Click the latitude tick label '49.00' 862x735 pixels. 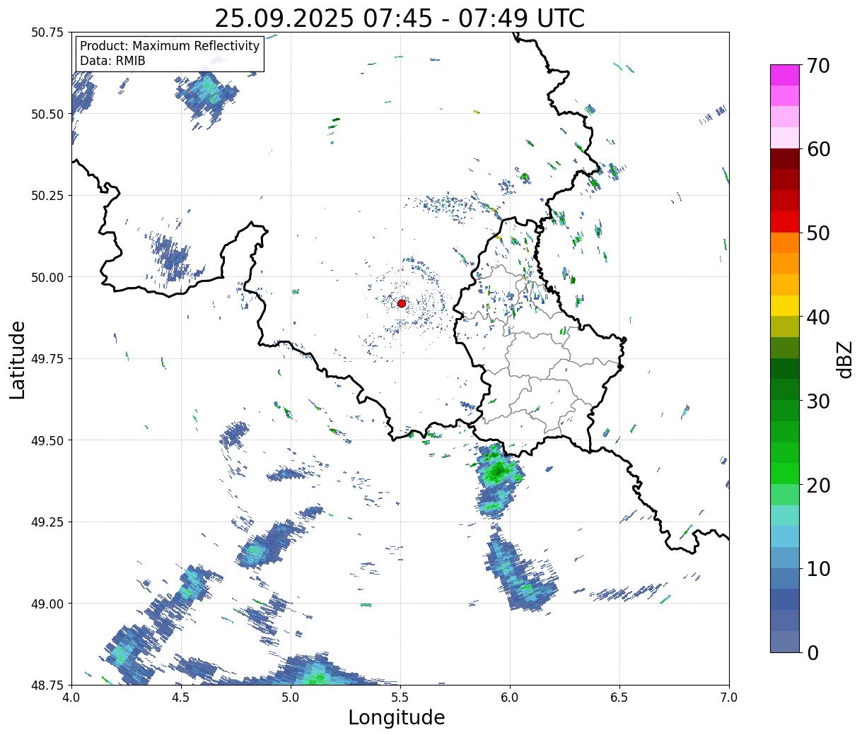(x=47, y=604)
